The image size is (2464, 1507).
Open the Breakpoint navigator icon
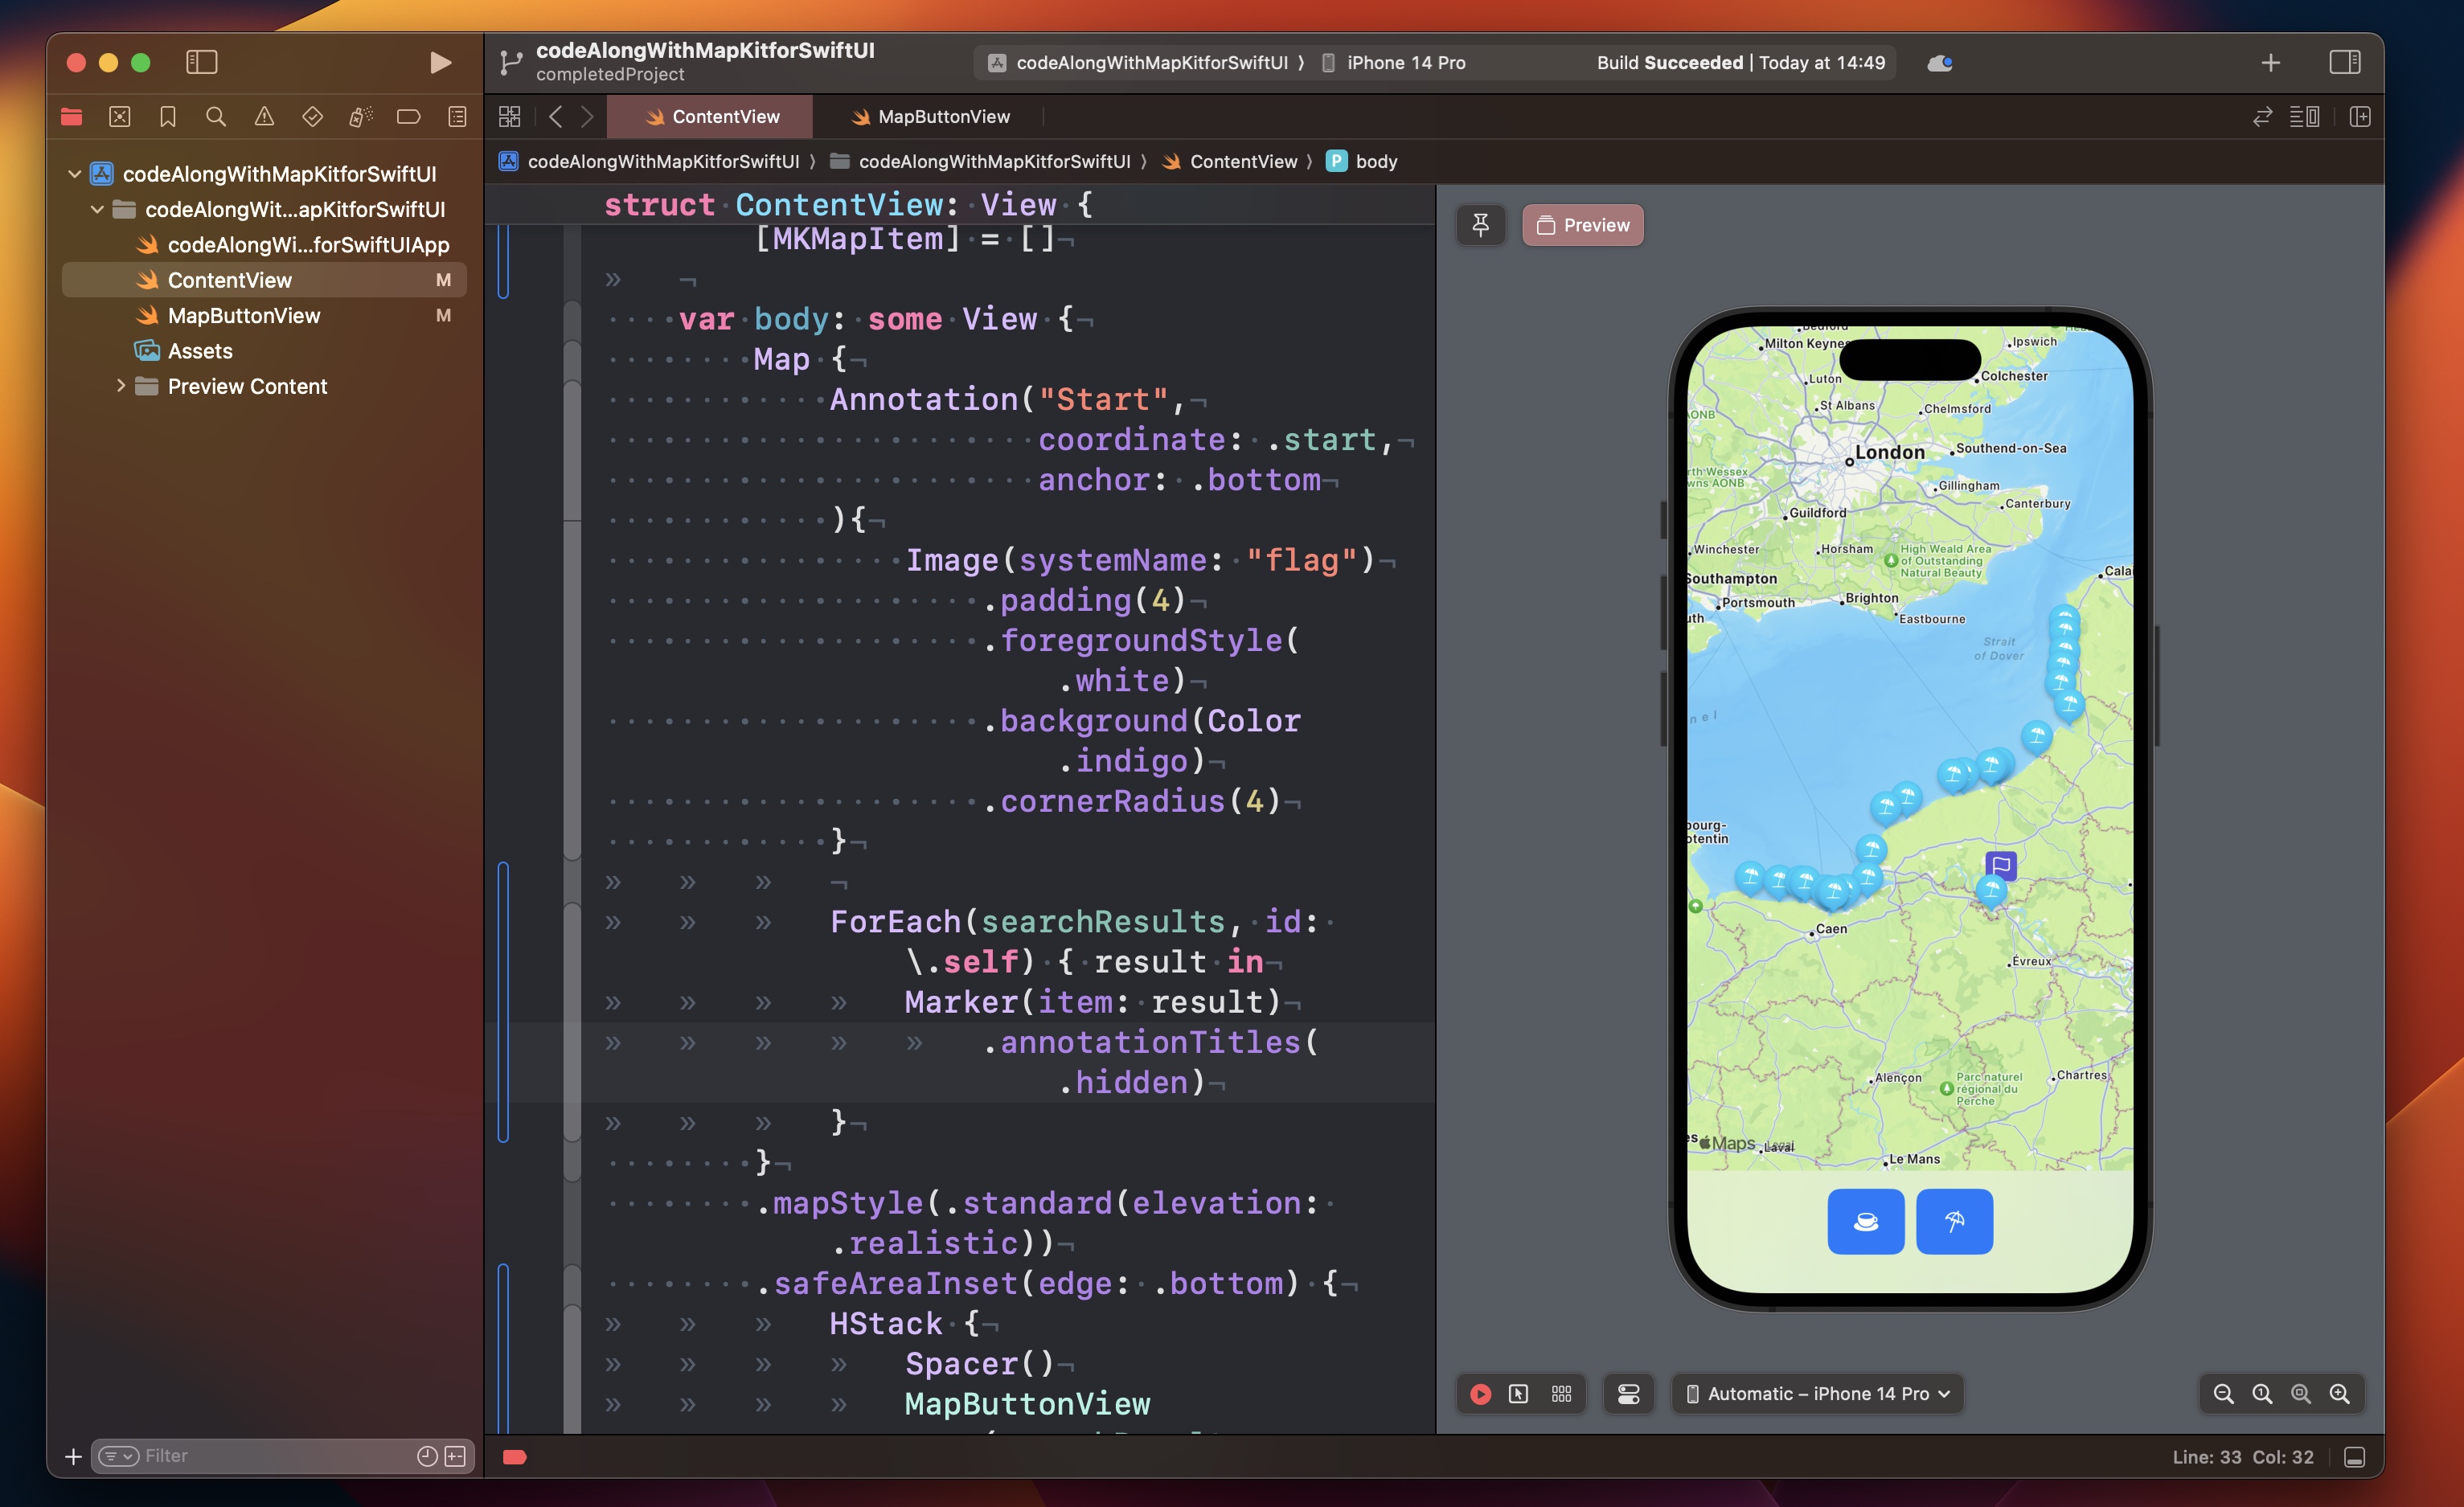[x=408, y=117]
